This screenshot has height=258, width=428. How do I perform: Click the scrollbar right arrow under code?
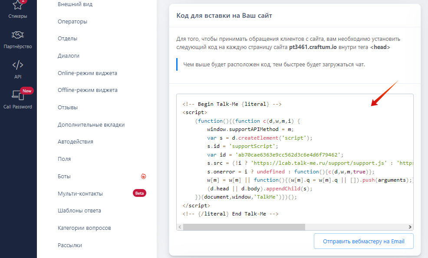(x=410, y=227)
